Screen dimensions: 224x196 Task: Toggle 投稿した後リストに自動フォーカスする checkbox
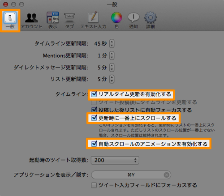(x=94, y=110)
